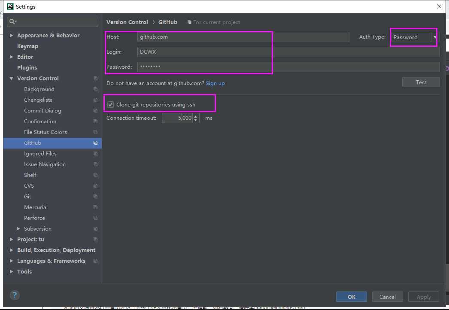Image resolution: width=449 pixels, height=310 pixels.
Task: Click the search magnifier icon in settings
Action: coord(12,21)
